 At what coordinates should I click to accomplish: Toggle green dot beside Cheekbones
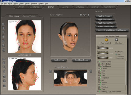(100, 66)
